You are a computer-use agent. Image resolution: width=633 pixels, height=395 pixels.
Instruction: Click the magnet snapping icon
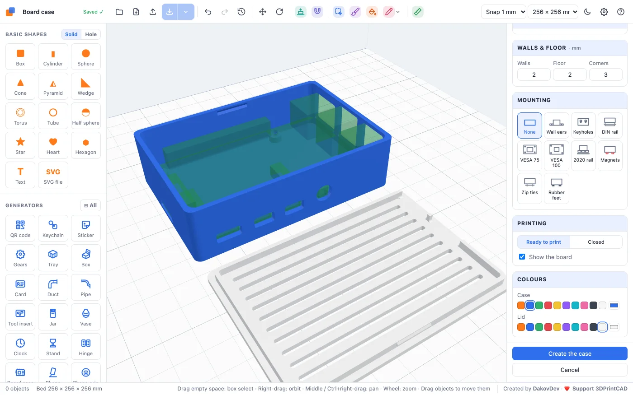click(x=317, y=12)
